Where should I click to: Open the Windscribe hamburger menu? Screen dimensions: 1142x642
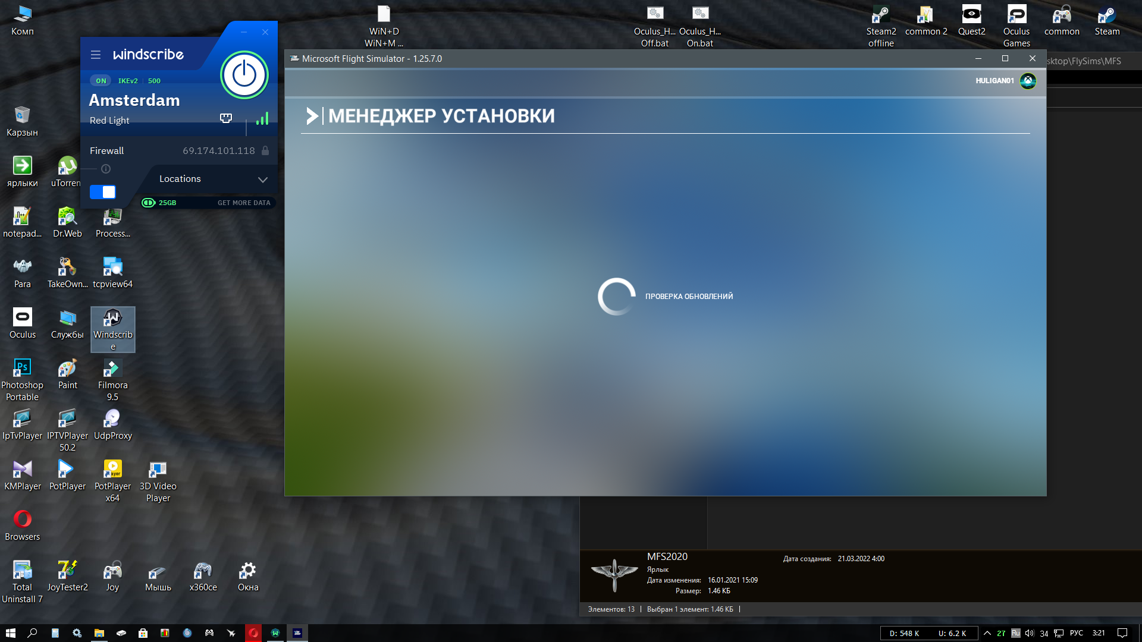(x=95, y=55)
